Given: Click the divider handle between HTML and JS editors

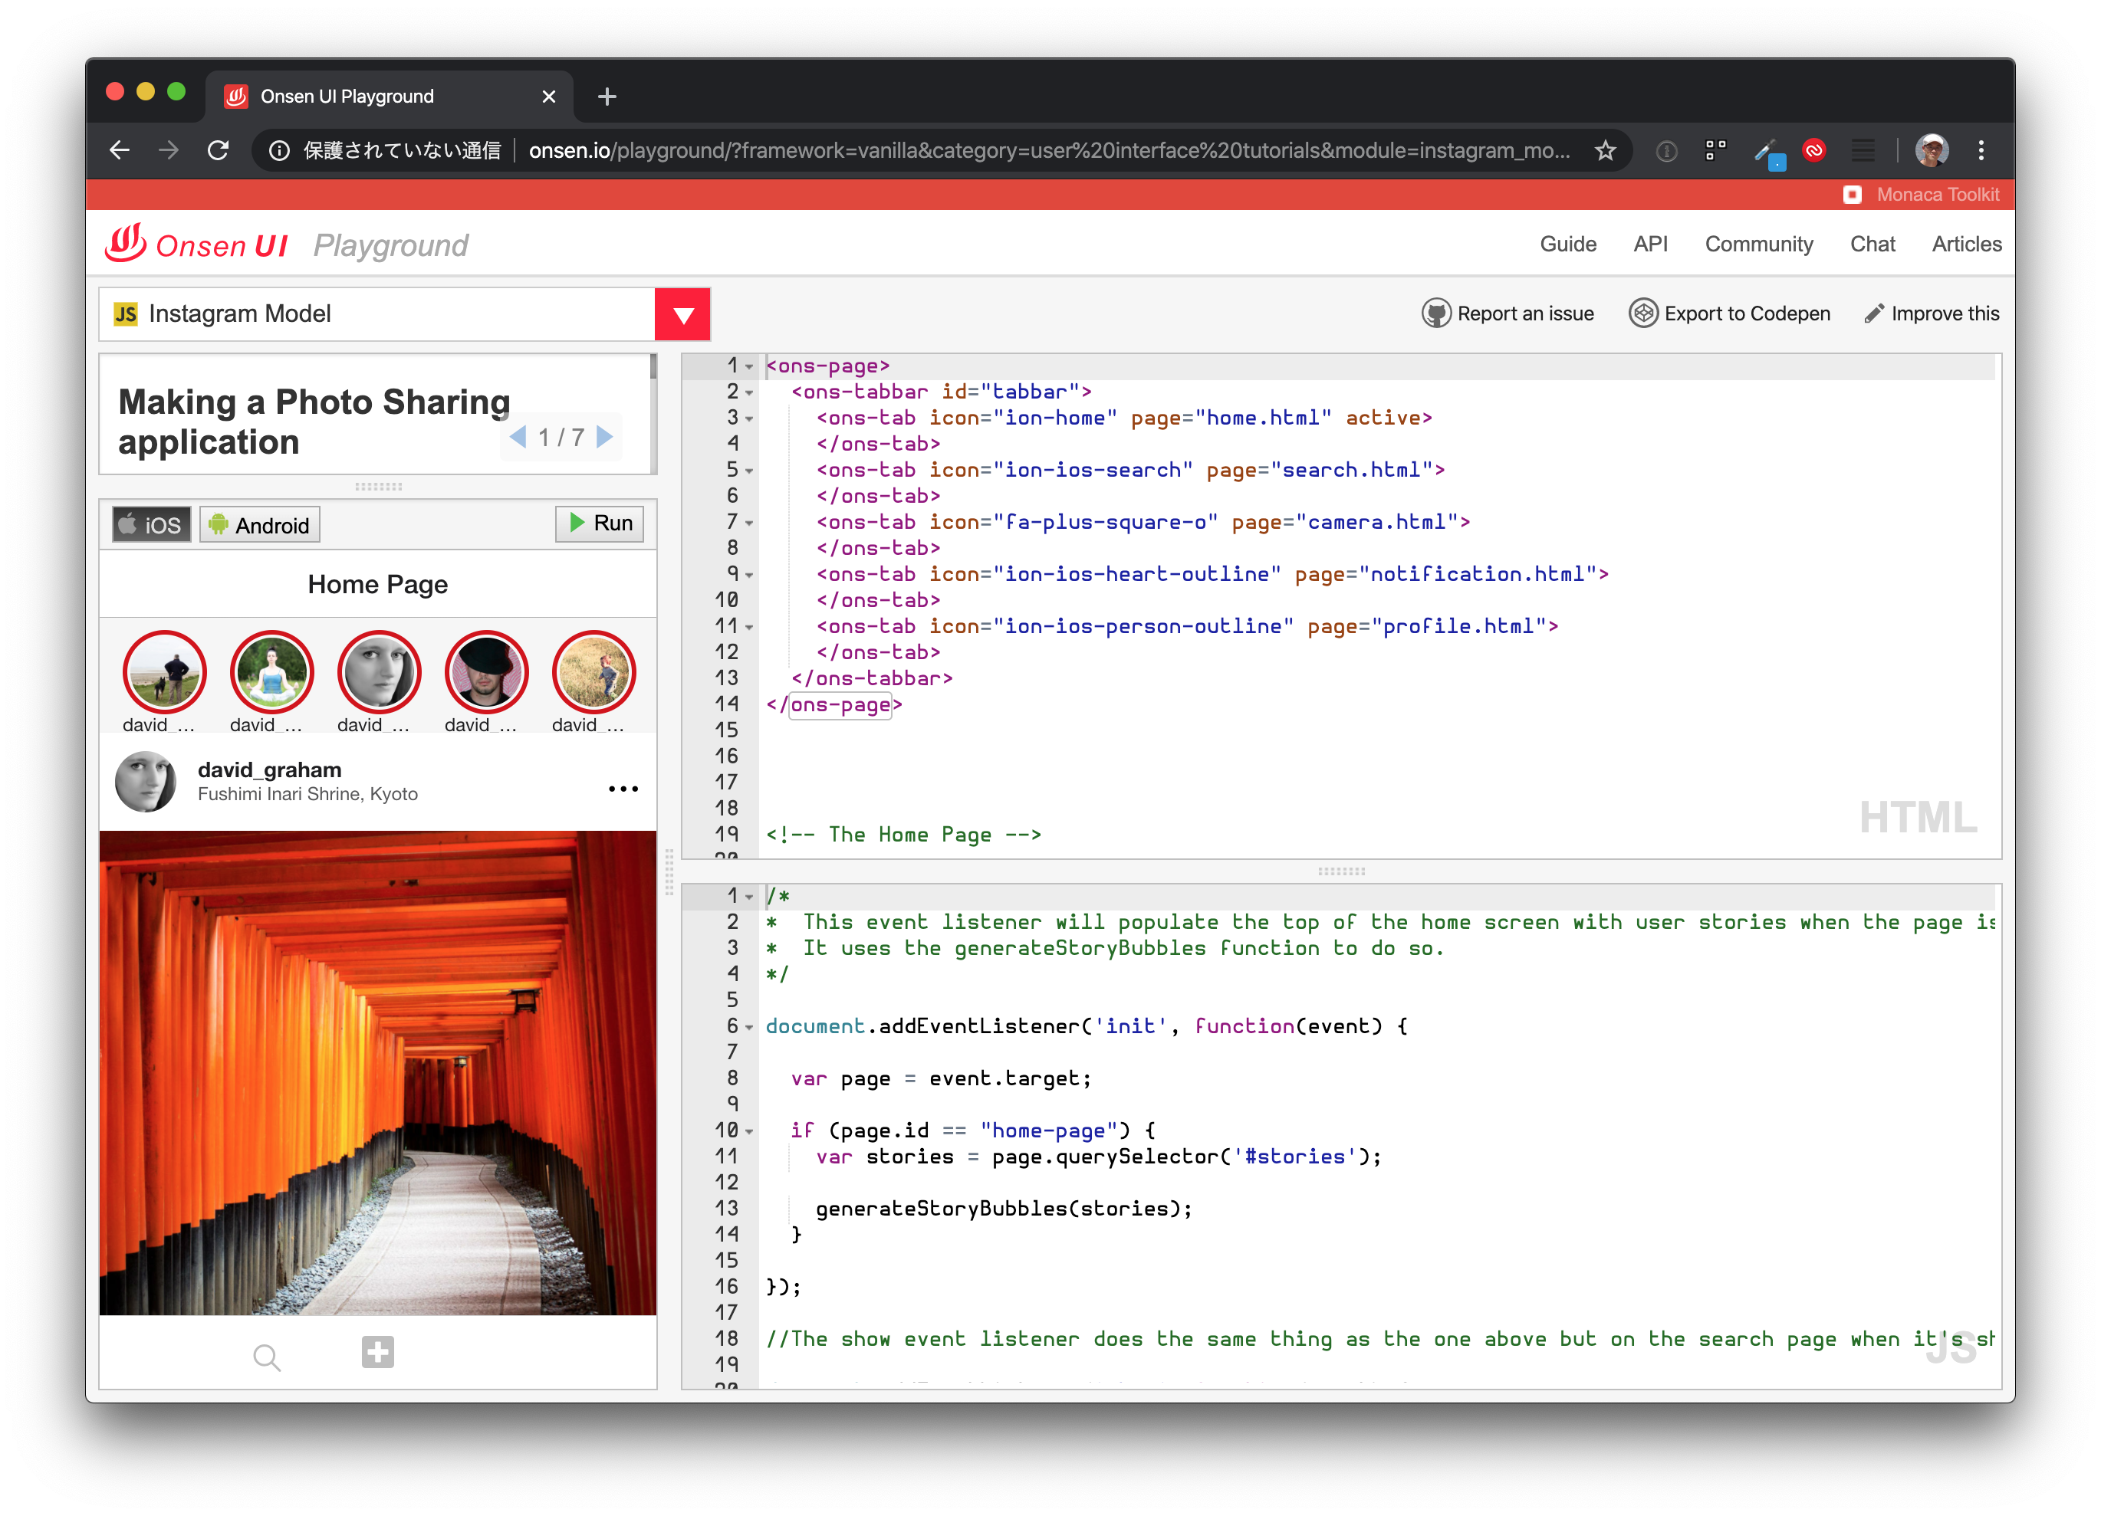Looking at the screenshot, I should point(1341,871).
